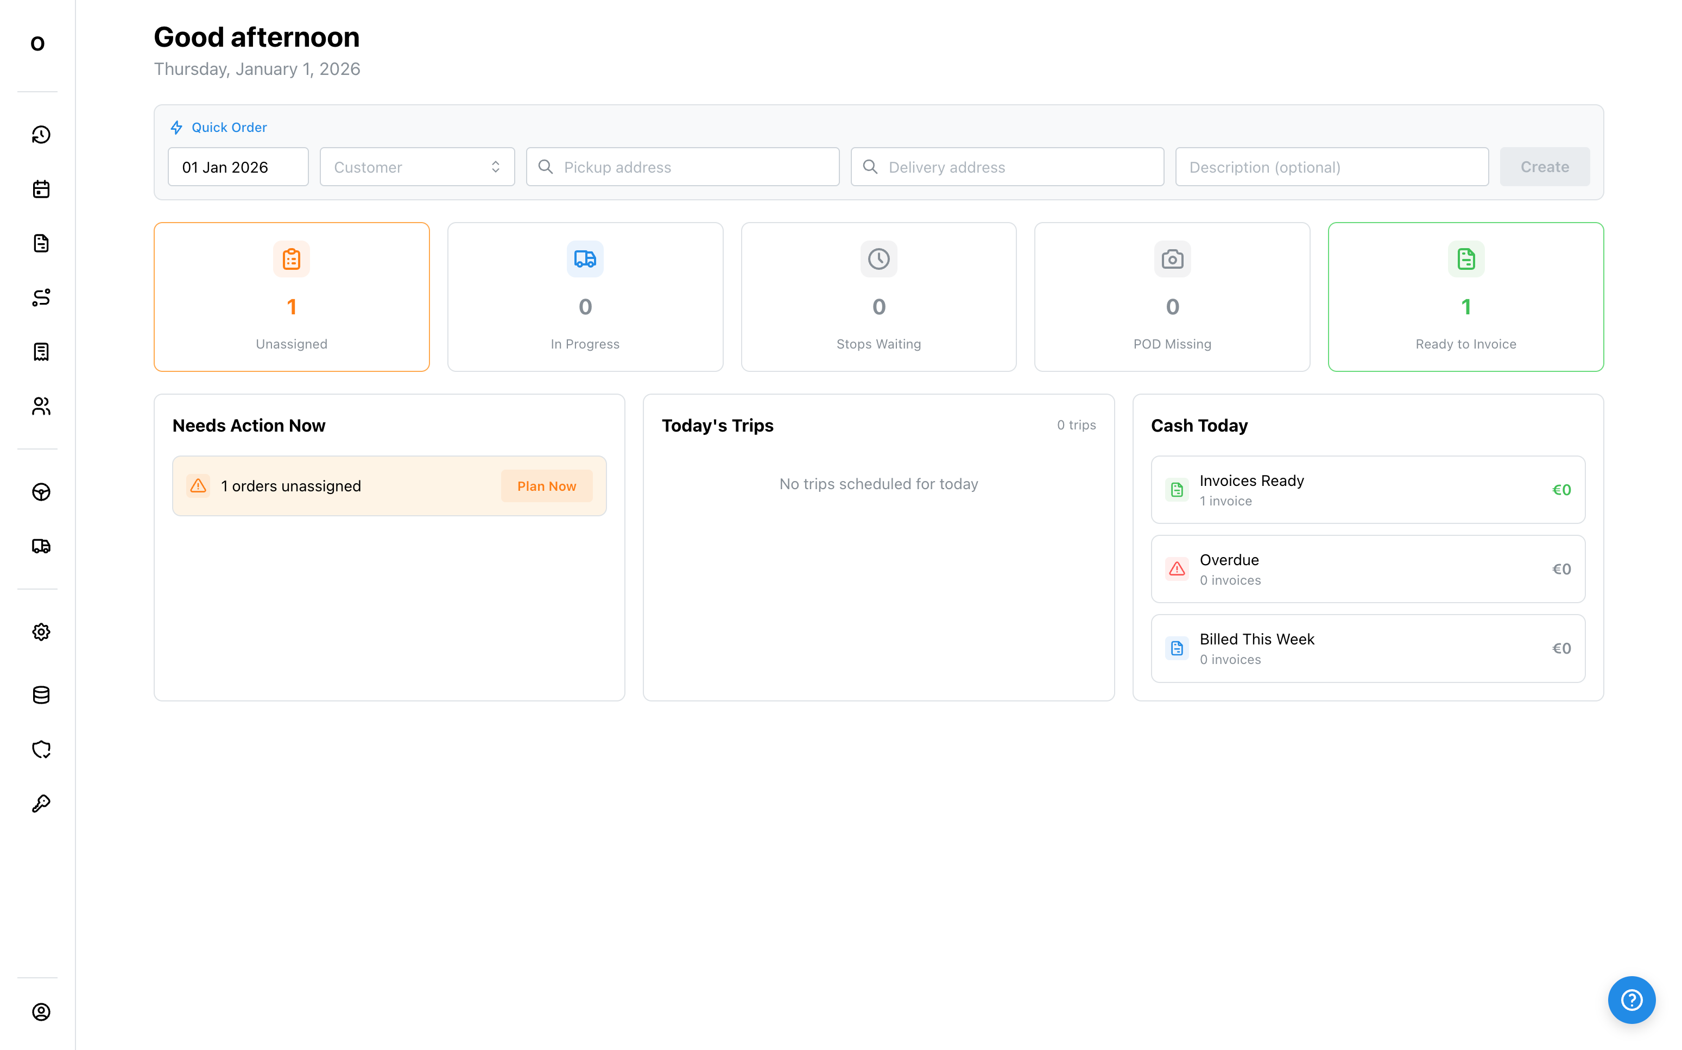Click the key icon in sidebar
The width and height of the screenshot is (1682, 1050).
pyautogui.click(x=41, y=804)
